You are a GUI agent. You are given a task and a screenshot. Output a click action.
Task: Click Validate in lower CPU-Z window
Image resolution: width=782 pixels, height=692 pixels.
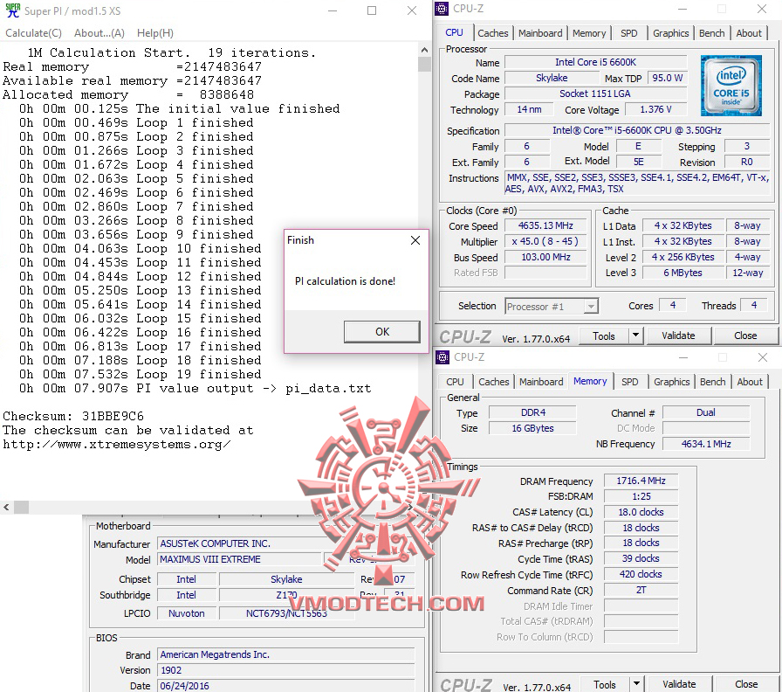click(679, 684)
